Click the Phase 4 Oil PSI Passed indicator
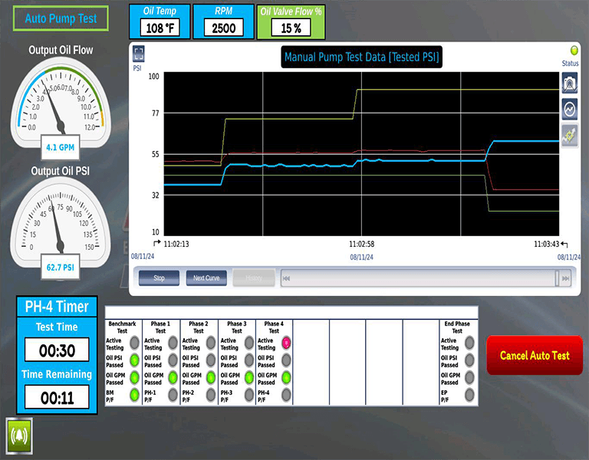 coord(286,360)
